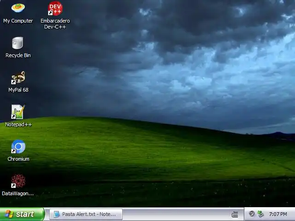Screen dimensions: 295x221
Task: Click the round gray system tray icon
Action: [x=252, y=214]
